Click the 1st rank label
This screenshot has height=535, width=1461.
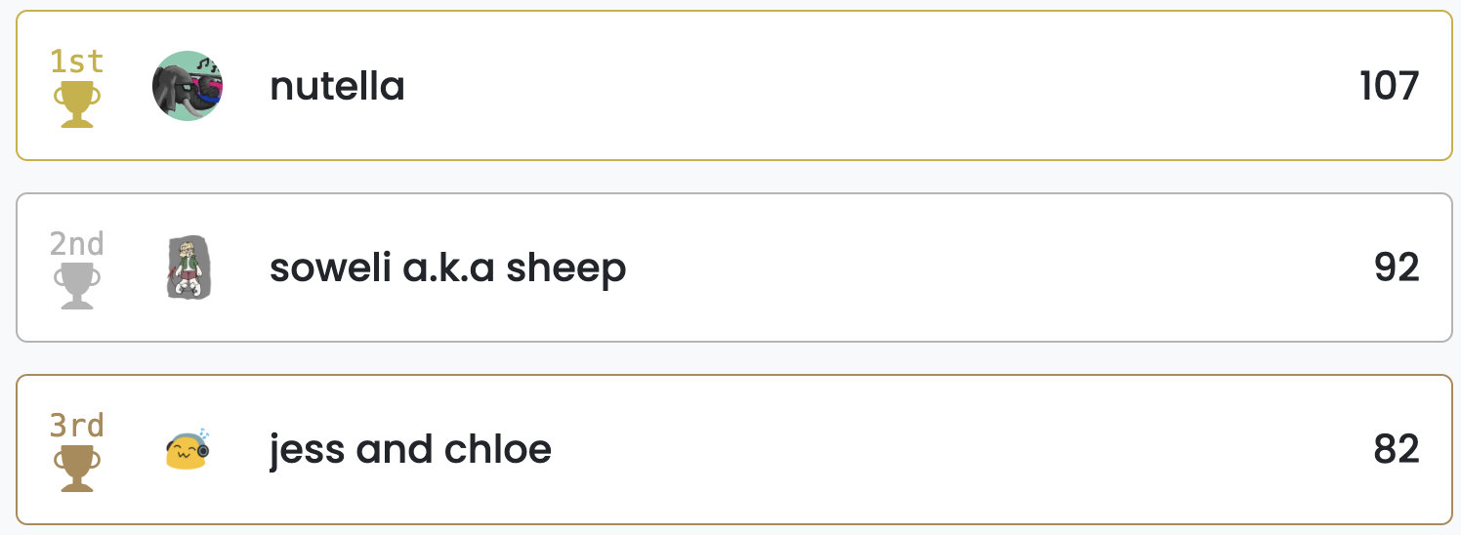[77, 62]
